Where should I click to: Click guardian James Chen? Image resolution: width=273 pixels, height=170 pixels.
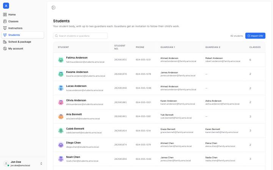(x=167, y=158)
